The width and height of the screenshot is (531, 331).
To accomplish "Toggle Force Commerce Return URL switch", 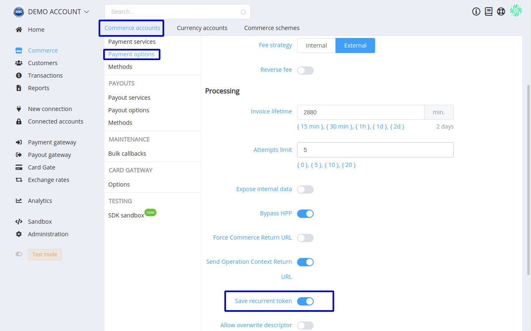I will 305,238.
